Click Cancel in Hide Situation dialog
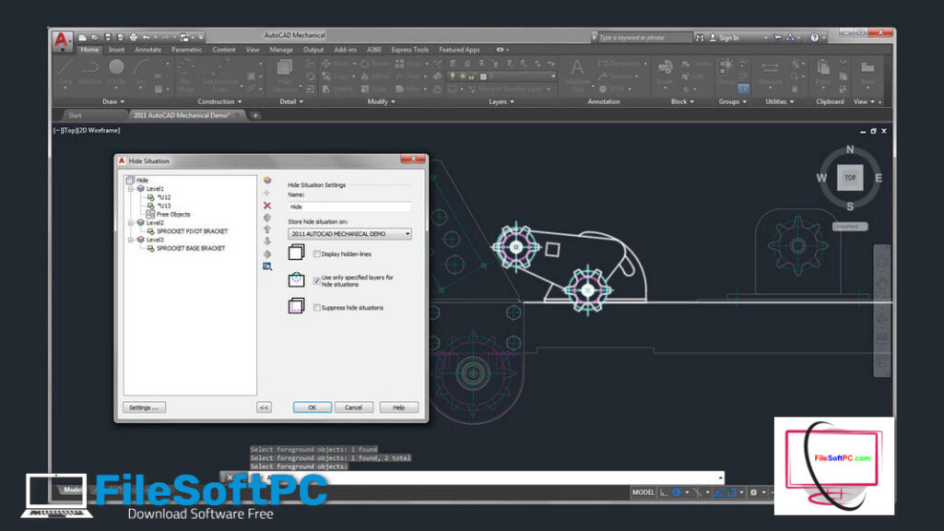Image resolution: width=944 pixels, height=531 pixels. coord(353,407)
